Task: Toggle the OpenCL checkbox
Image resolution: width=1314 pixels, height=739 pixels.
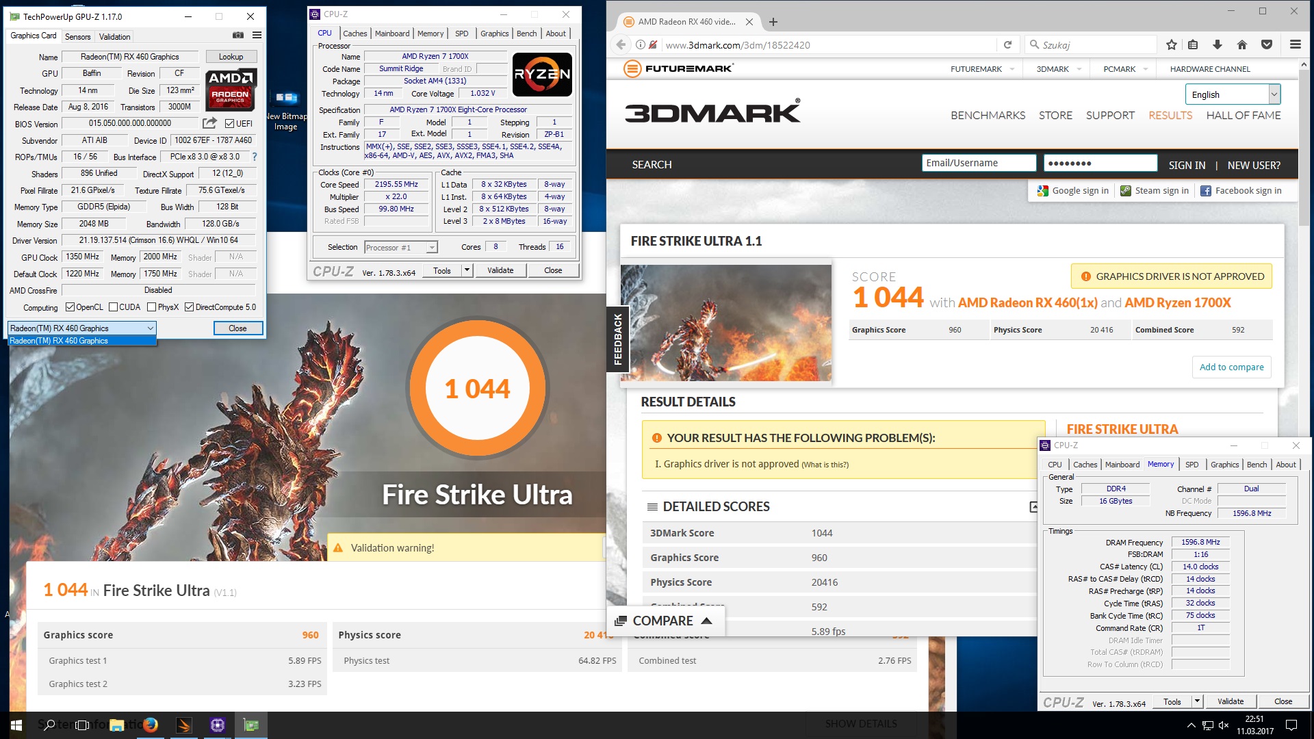Action: pos(70,307)
